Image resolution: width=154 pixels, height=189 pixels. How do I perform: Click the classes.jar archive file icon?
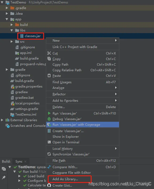(x=22, y=36)
